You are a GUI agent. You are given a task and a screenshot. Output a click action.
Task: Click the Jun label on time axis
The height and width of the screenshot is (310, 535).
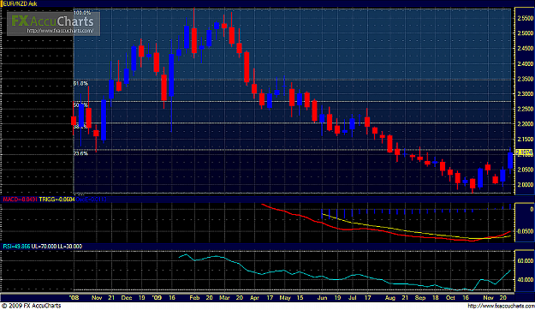(322, 298)
